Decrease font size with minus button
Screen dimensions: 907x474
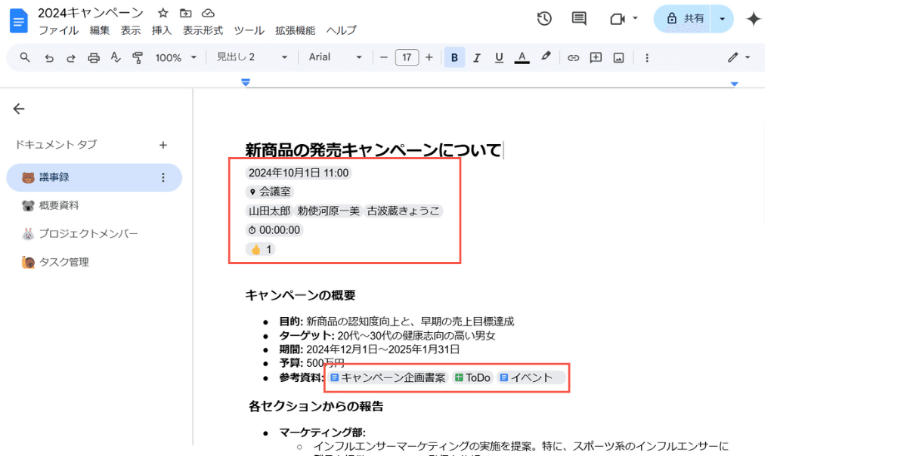[x=384, y=57]
